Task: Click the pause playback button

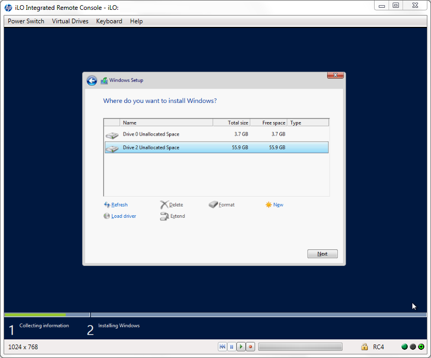Action: click(232, 347)
